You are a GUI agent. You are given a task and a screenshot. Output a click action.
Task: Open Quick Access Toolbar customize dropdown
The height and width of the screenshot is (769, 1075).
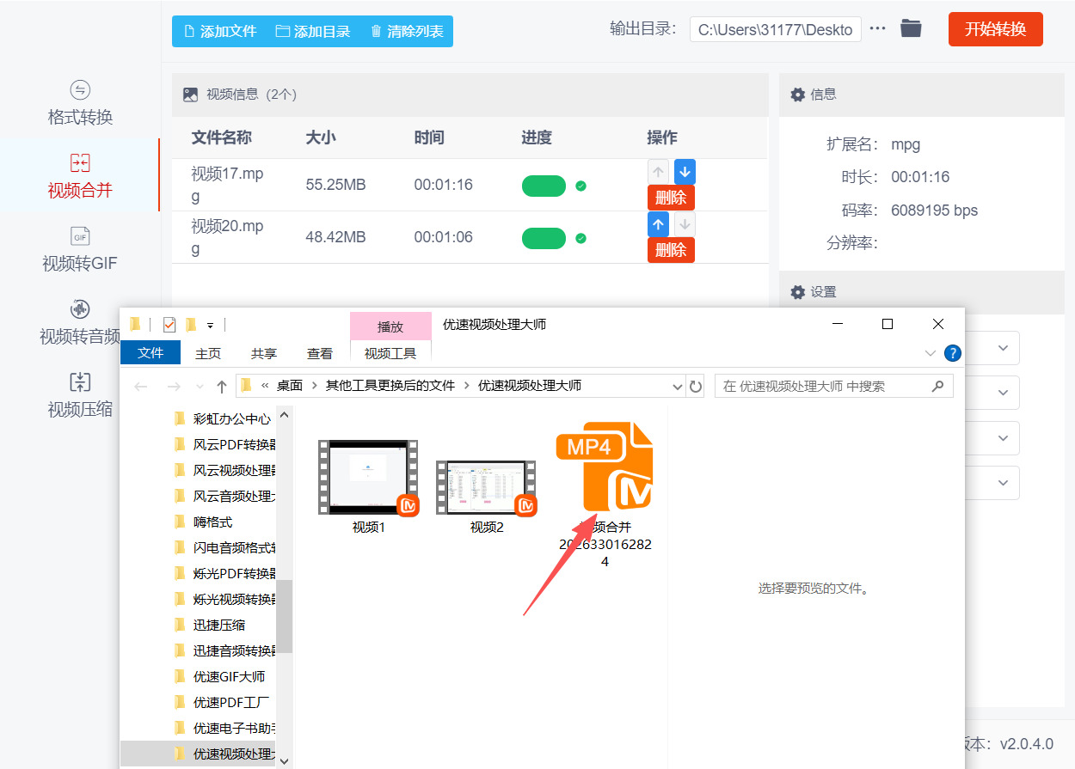(210, 325)
